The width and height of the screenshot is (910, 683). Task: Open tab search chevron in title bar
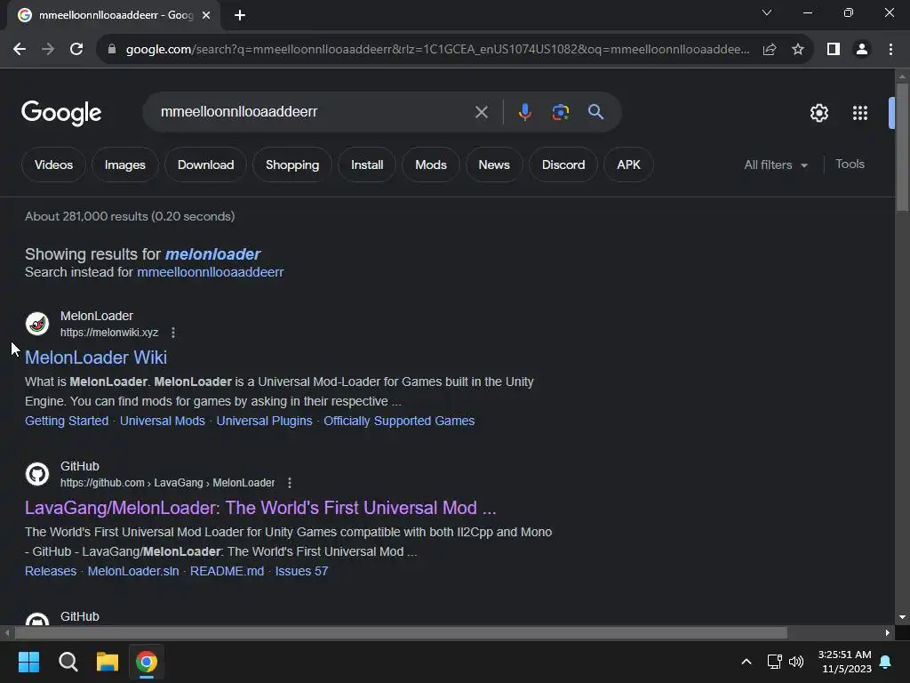(767, 12)
